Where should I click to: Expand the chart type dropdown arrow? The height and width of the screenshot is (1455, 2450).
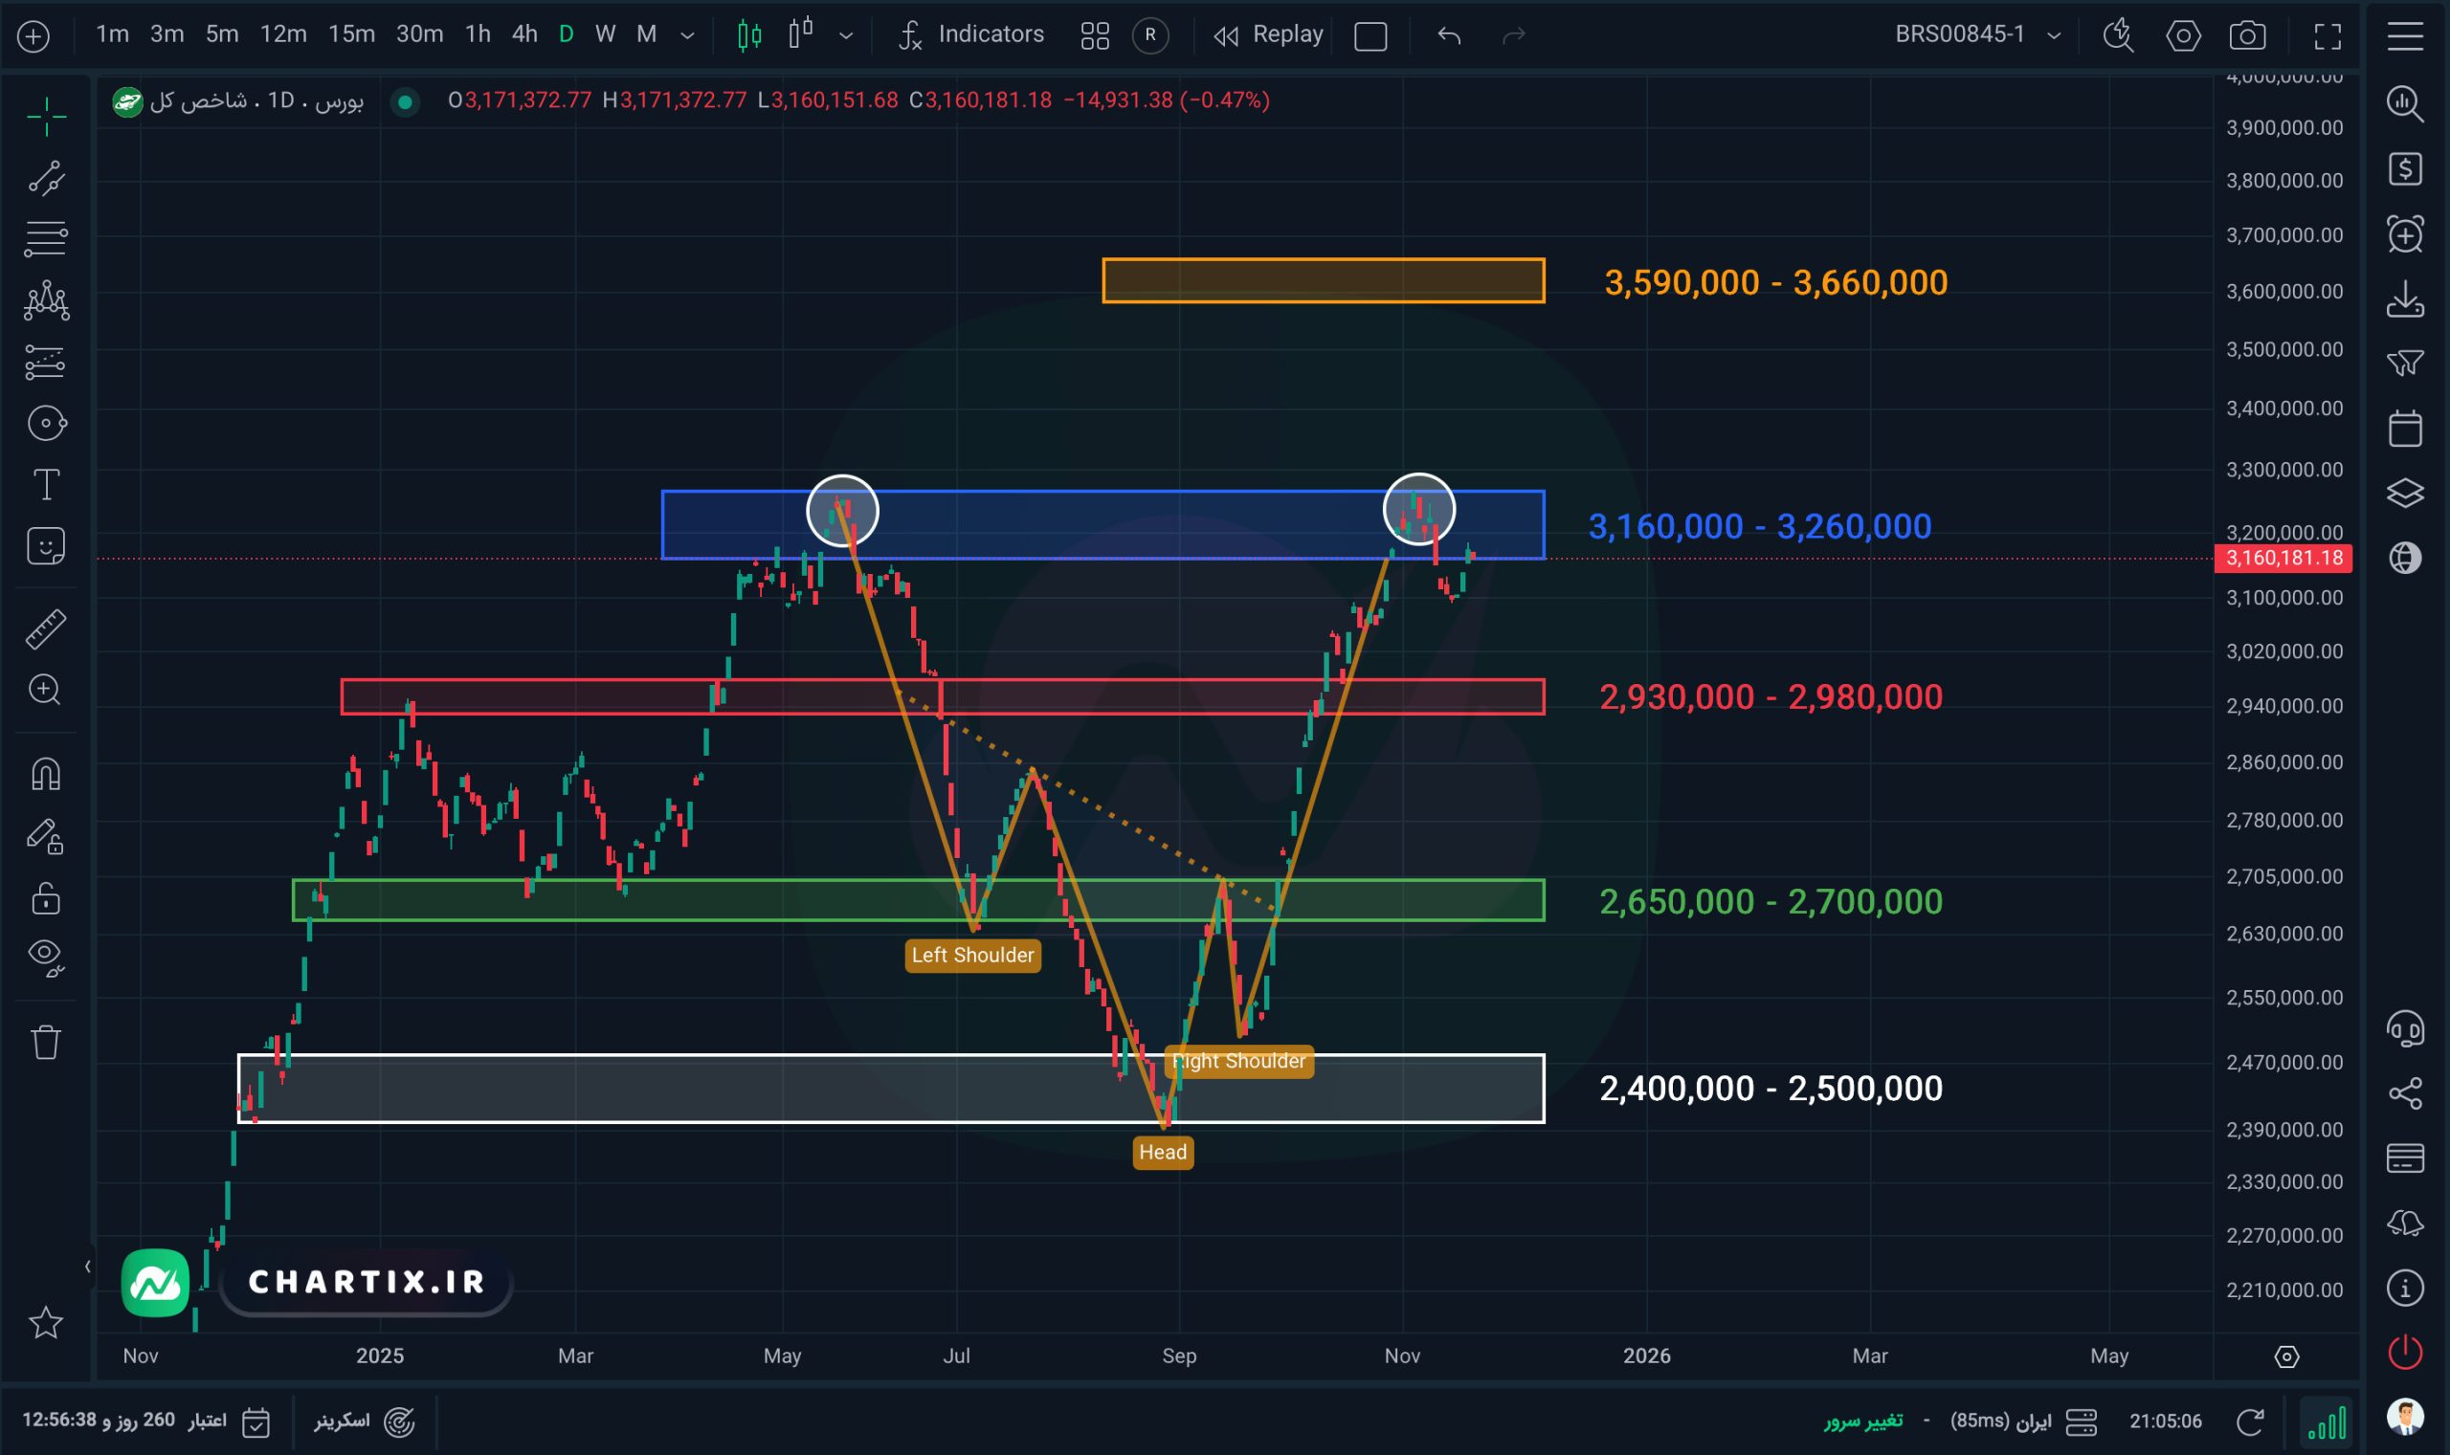[x=845, y=36]
